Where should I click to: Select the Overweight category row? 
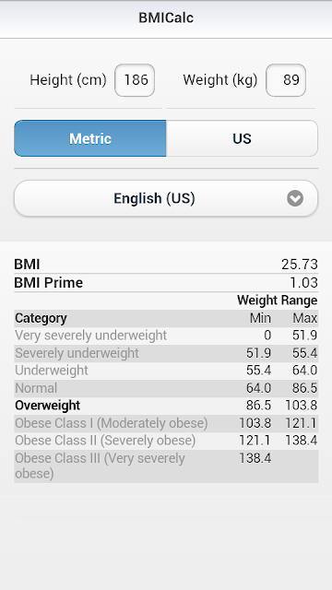166,406
